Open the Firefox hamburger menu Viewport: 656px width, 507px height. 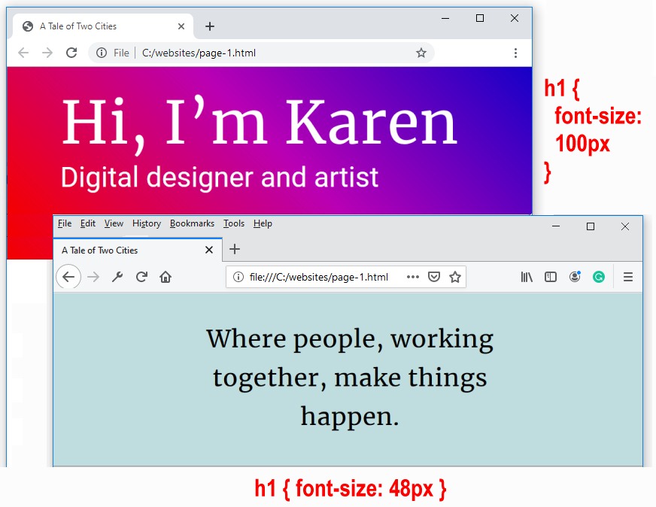628,277
